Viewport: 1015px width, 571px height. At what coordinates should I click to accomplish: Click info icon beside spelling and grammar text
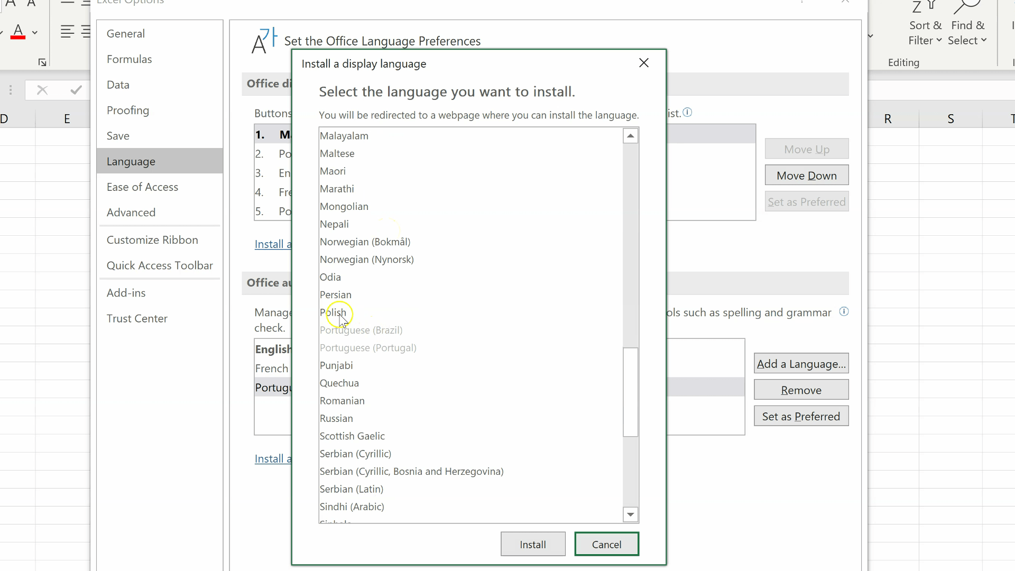[x=844, y=311]
